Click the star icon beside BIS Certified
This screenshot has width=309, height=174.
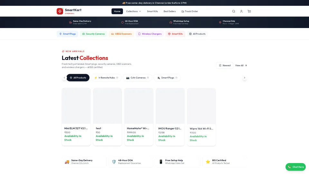pos(208,162)
